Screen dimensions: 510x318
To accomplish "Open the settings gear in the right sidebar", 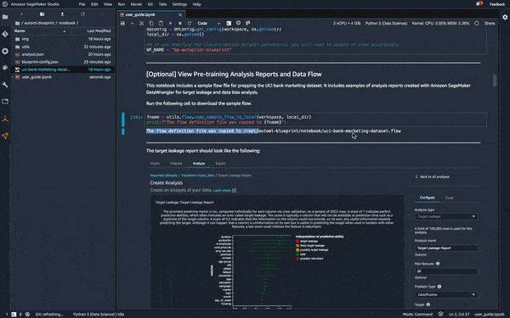I will (505, 17).
